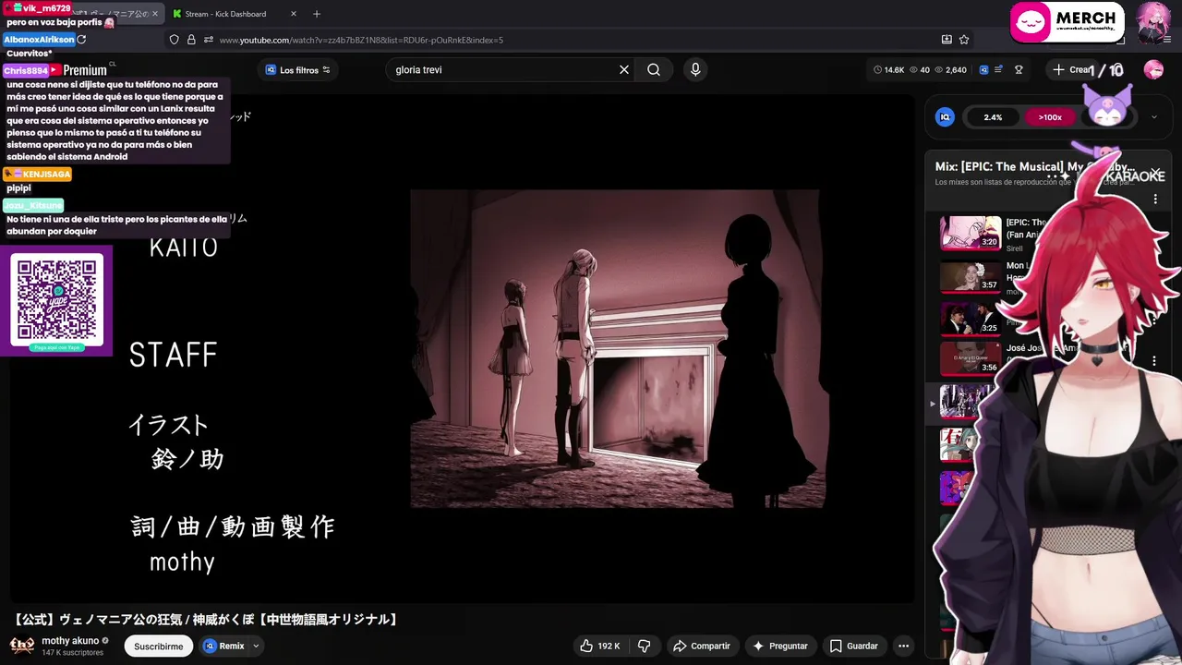The height and width of the screenshot is (665, 1182).
Task: Click the install/download icon in address bar
Action: (947, 40)
